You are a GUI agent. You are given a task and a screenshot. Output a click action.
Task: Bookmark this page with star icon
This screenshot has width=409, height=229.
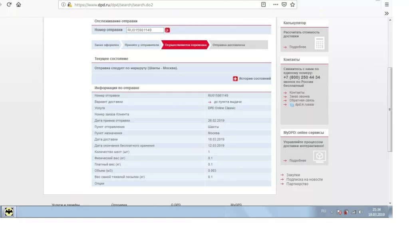click(x=292, y=4)
